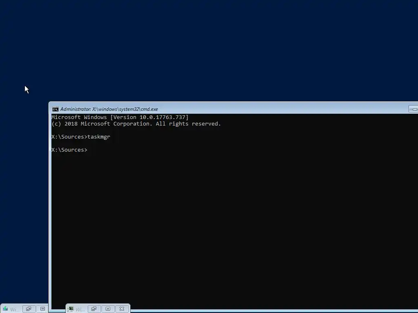The width and height of the screenshot is (418, 313).
Task: Click the Microsoft Windows version line
Action: 120,117
